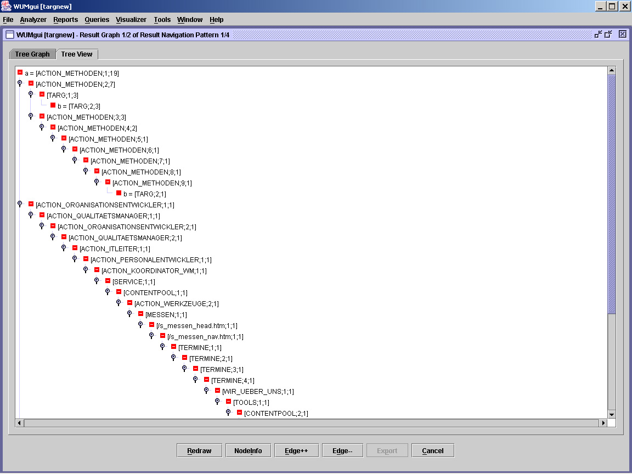The height and width of the screenshot is (474, 632).
Task: Select tree row [TERMINE;2;1]
Action: (x=211, y=358)
